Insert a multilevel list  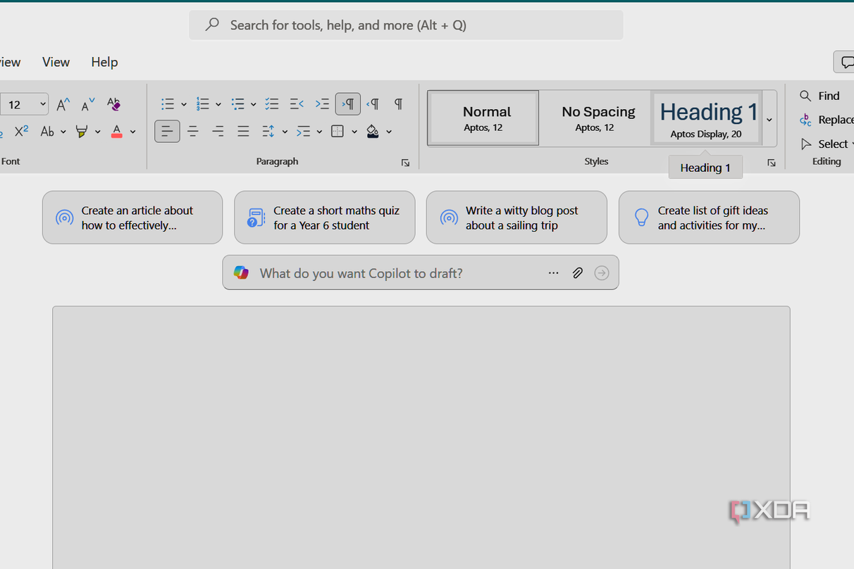tap(238, 104)
